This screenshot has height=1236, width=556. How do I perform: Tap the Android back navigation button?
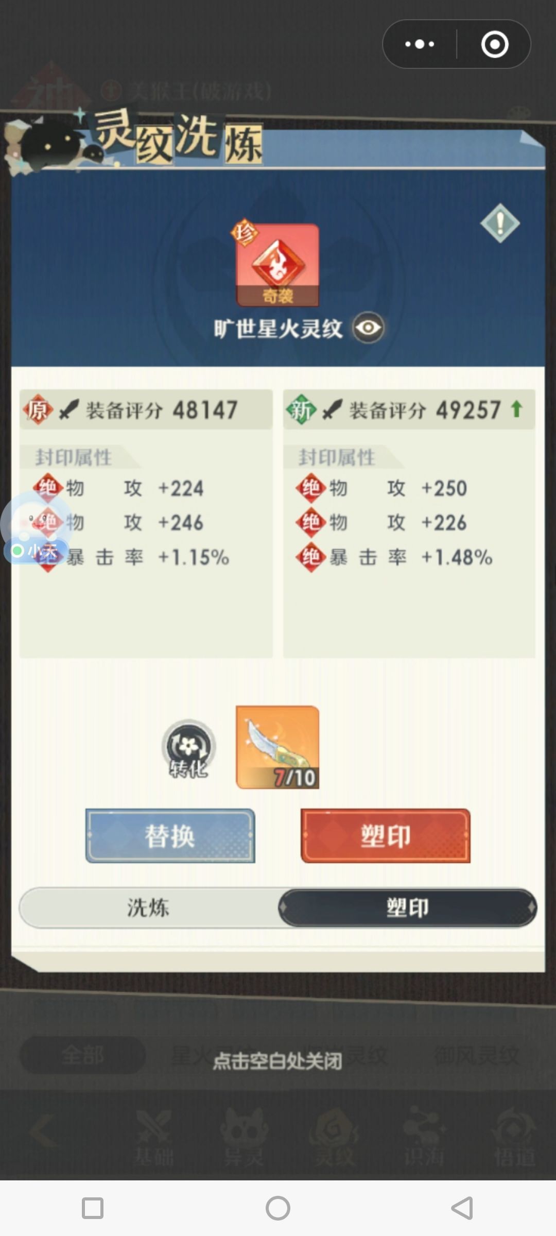(462, 1208)
